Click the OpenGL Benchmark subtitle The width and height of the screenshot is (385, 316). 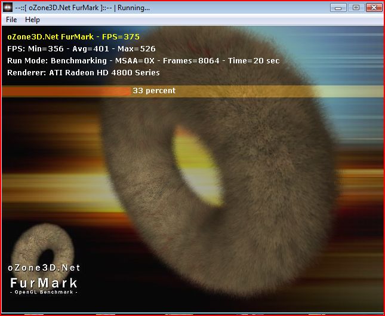pyautogui.click(x=44, y=292)
